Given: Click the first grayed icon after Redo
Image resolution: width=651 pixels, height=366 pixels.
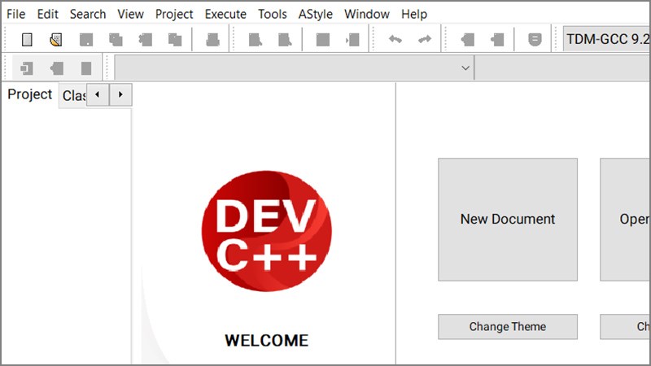Looking at the screenshot, I should click(467, 39).
